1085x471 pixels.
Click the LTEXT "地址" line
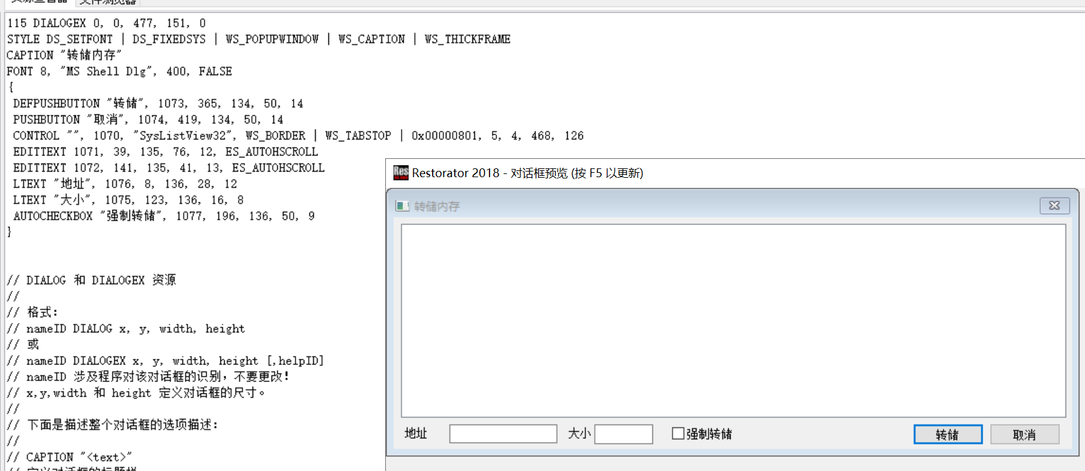point(125,184)
